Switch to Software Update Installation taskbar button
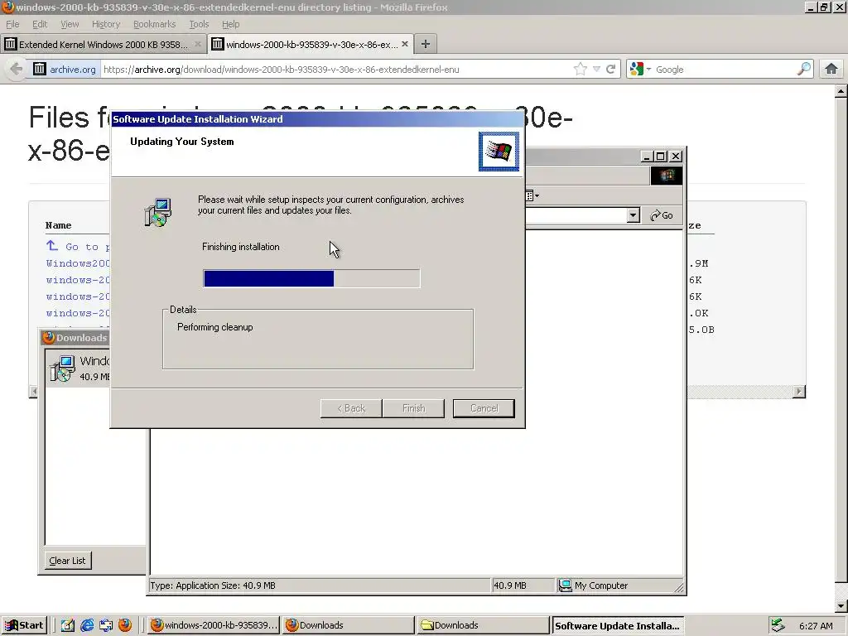This screenshot has width=848, height=636. pyautogui.click(x=618, y=626)
